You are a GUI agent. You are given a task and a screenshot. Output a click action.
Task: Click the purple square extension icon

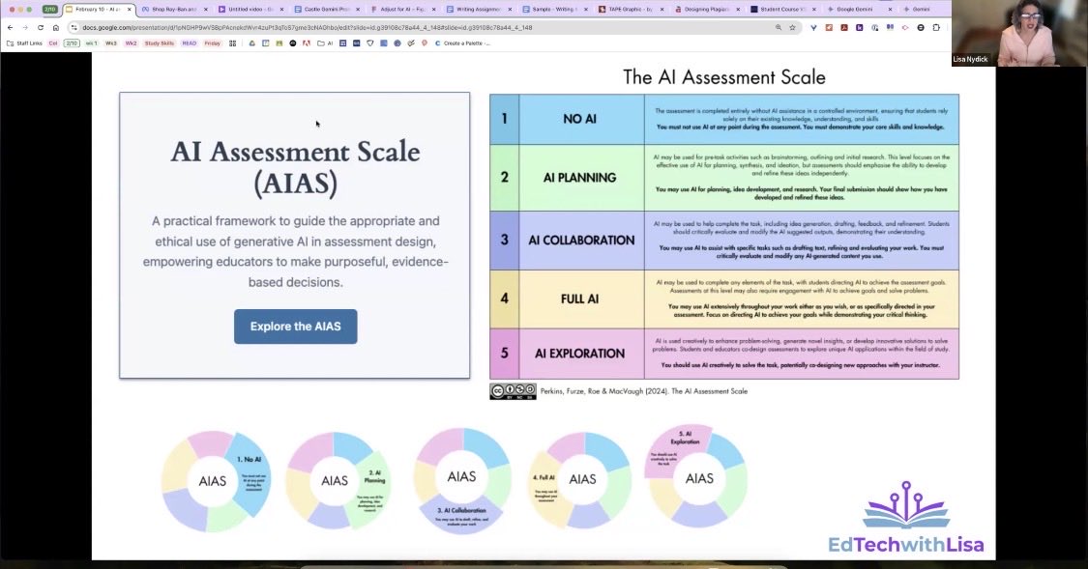859,28
